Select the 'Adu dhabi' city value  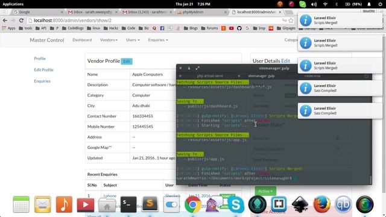coord(141,105)
